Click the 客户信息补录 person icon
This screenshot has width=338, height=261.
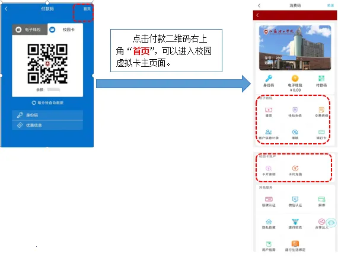pos(269,132)
